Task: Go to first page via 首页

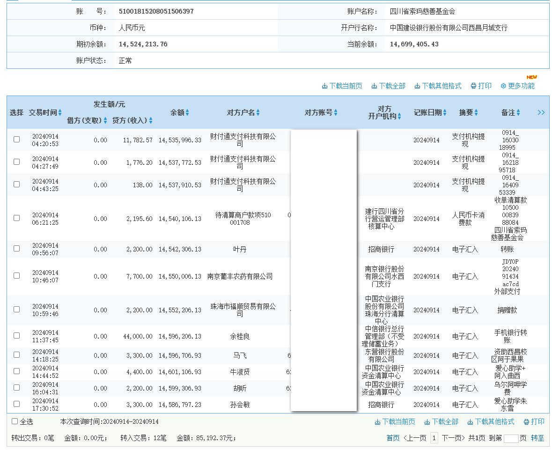Action: (393, 438)
